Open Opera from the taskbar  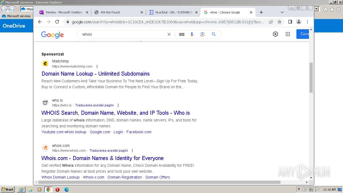click(57, 190)
